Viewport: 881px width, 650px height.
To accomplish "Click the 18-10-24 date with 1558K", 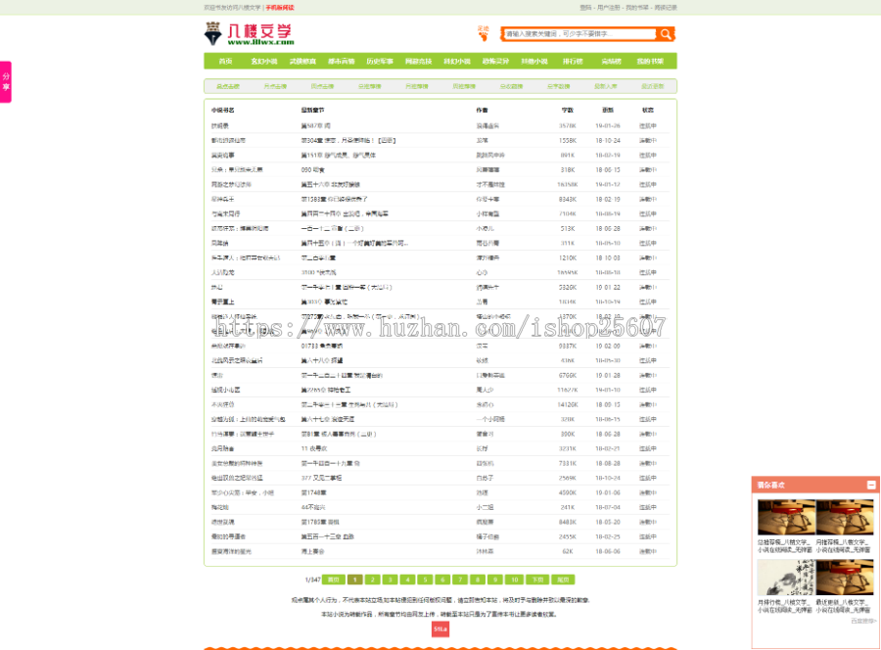I will click(608, 140).
